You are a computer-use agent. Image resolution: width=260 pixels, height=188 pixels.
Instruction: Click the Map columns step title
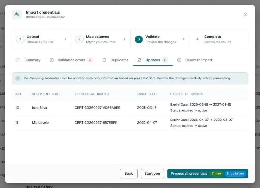tap(97, 37)
